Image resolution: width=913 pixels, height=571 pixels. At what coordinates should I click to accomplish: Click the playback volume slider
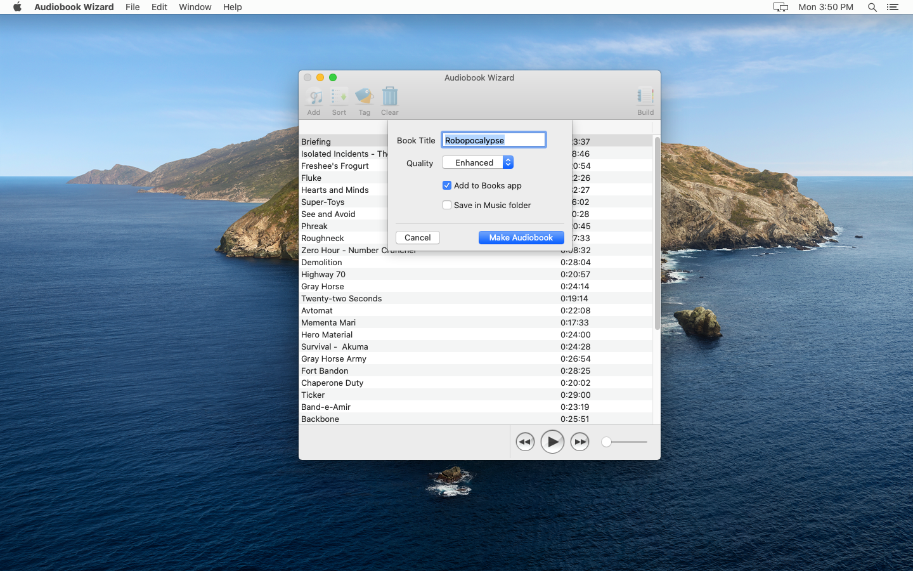(625, 442)
